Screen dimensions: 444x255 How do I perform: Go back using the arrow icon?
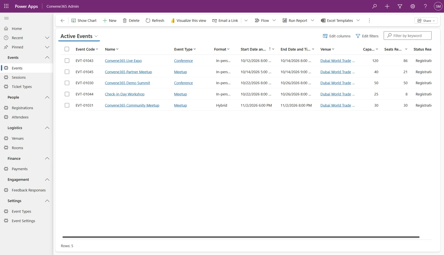coord(62,21)
